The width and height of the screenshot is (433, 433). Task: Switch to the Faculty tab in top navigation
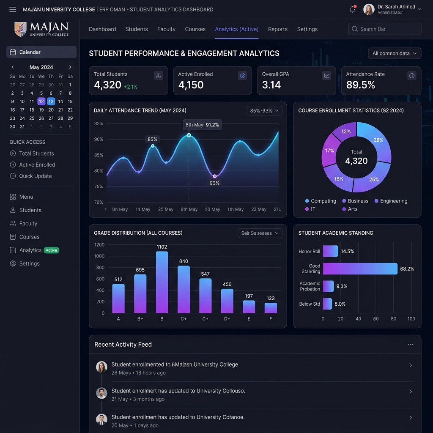(166, 29)
